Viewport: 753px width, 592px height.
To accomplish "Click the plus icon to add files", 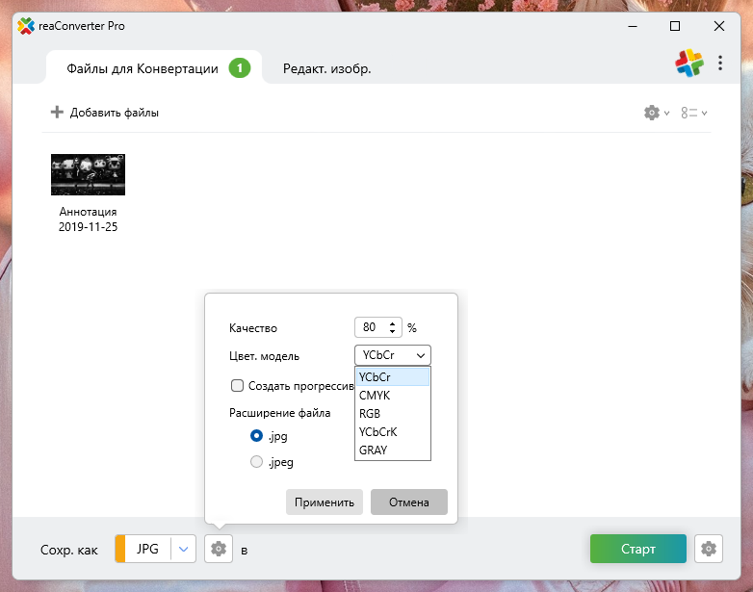I will [x=57, y=113].
